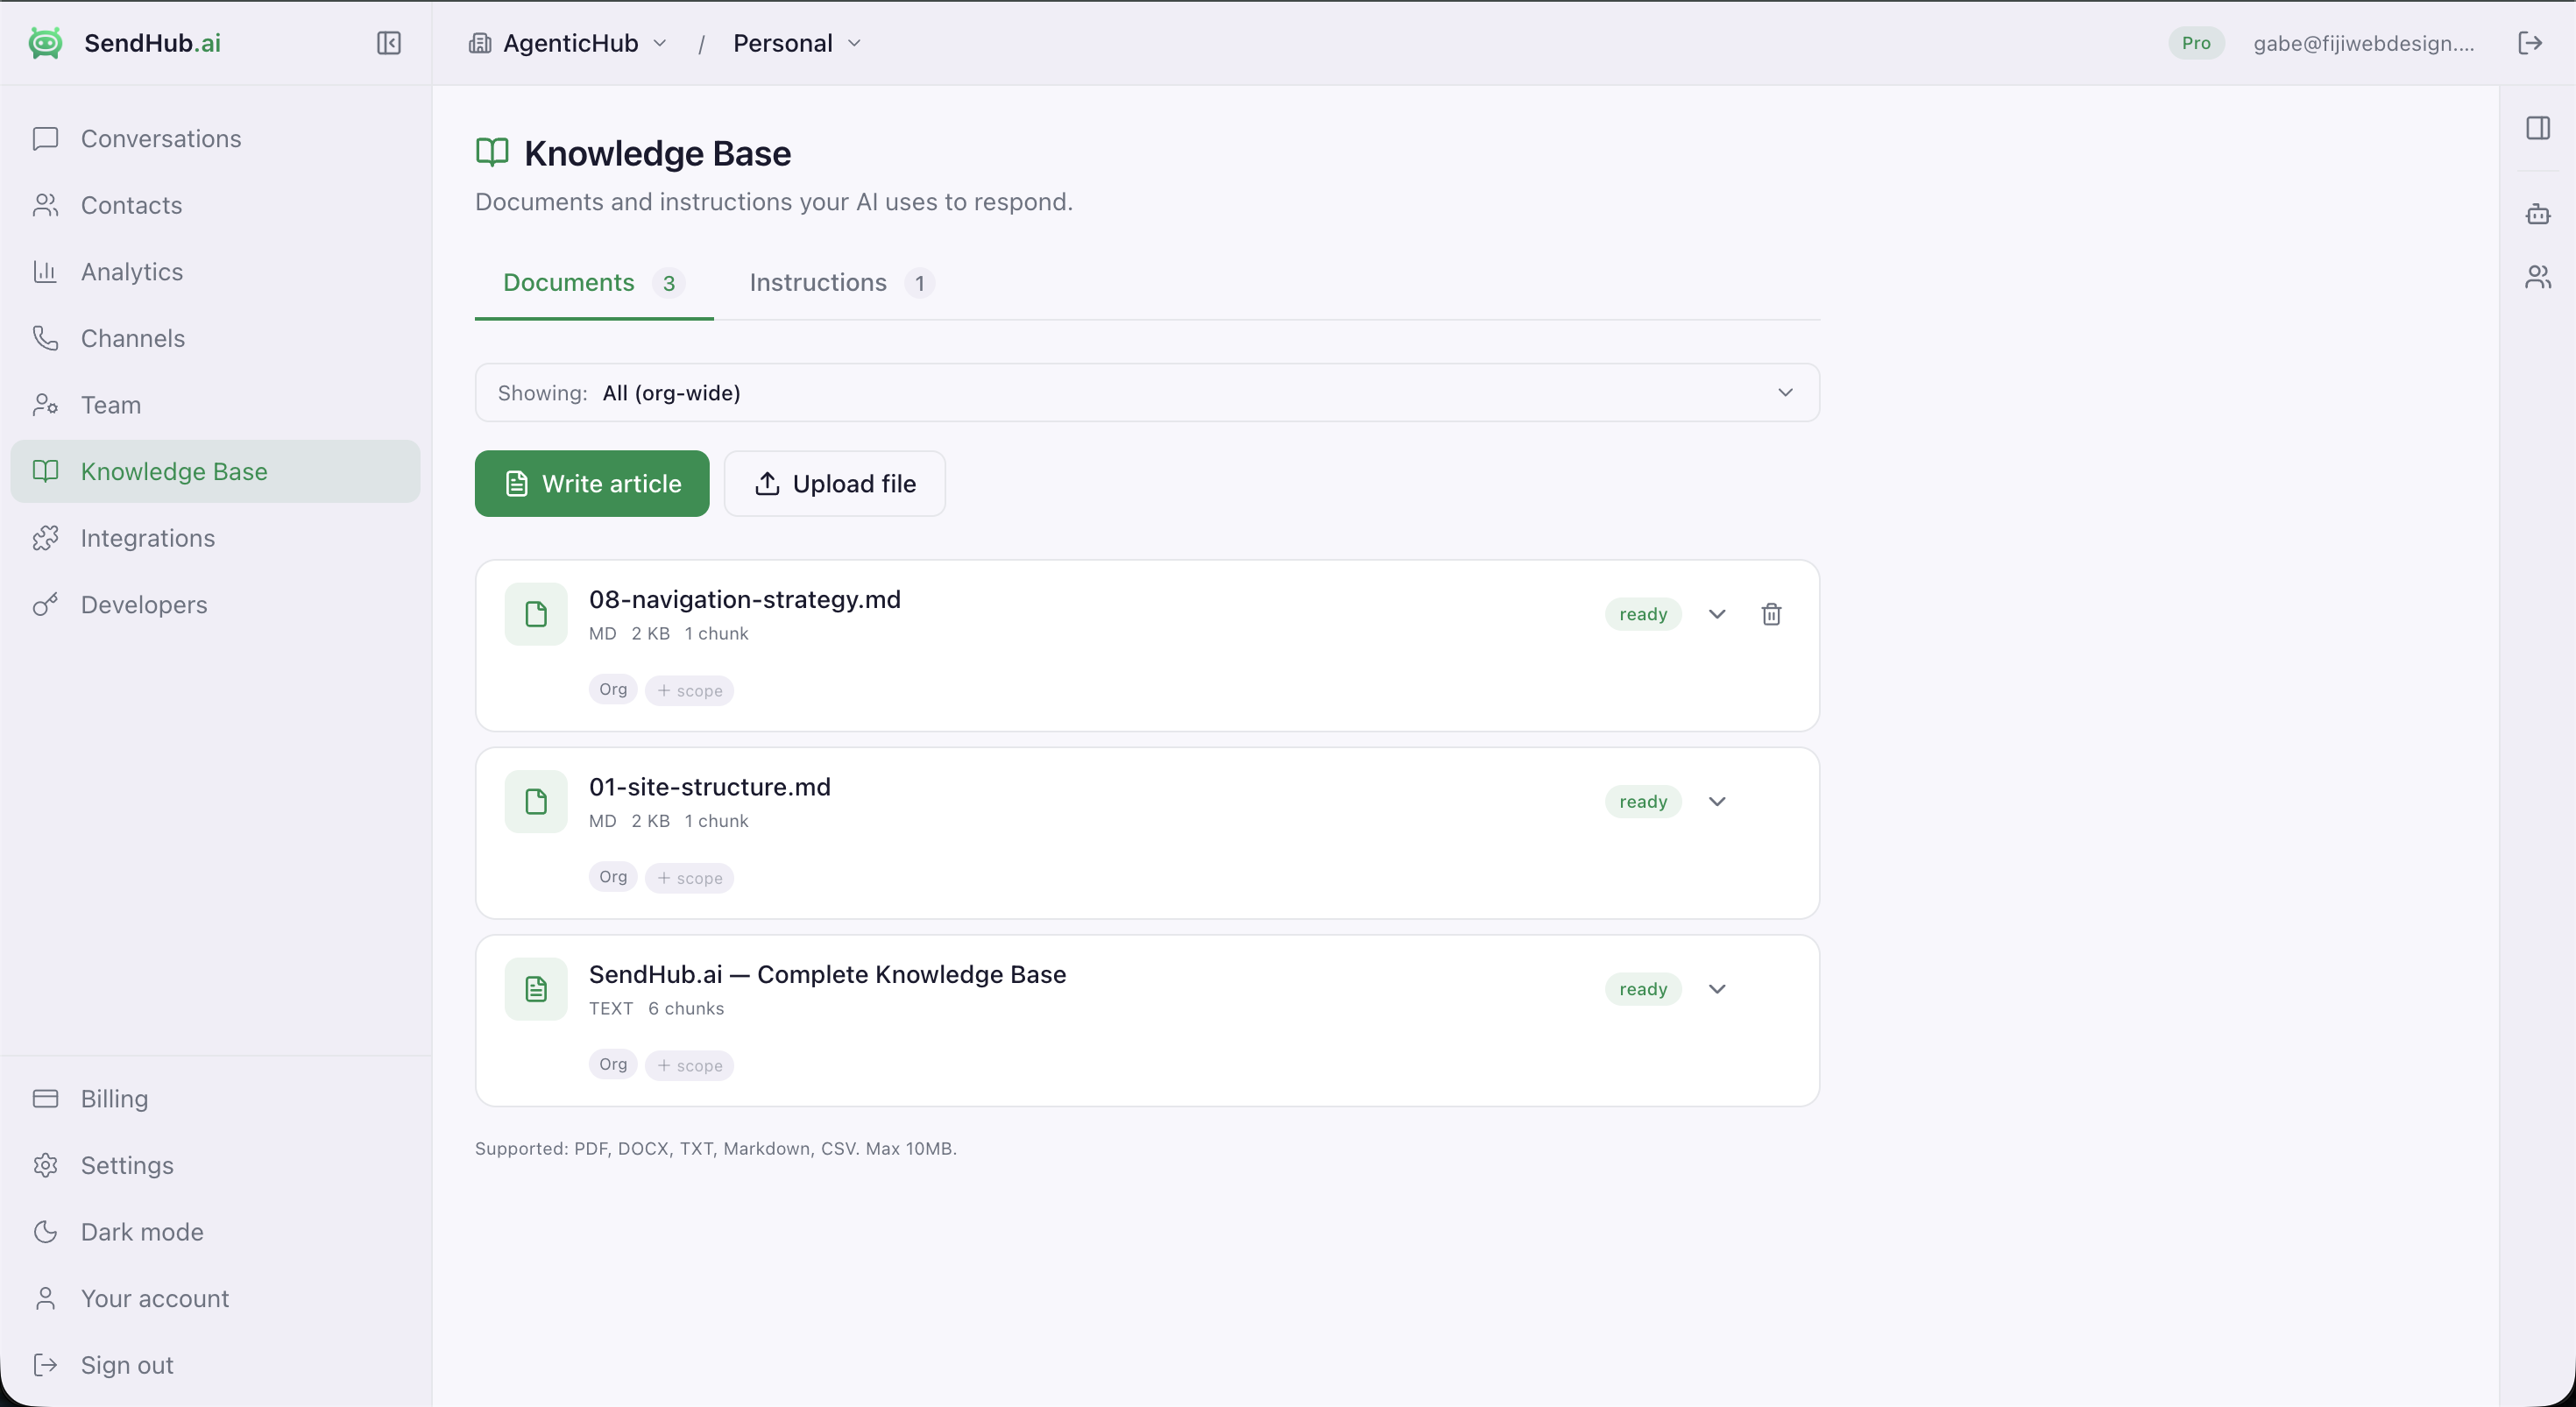Click the Write article button
Image resolution: width=2576 pixels, height=1407 pixels.
point(592,484)
